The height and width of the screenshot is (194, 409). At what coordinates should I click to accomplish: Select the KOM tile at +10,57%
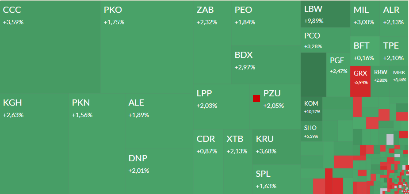[311, 107]
